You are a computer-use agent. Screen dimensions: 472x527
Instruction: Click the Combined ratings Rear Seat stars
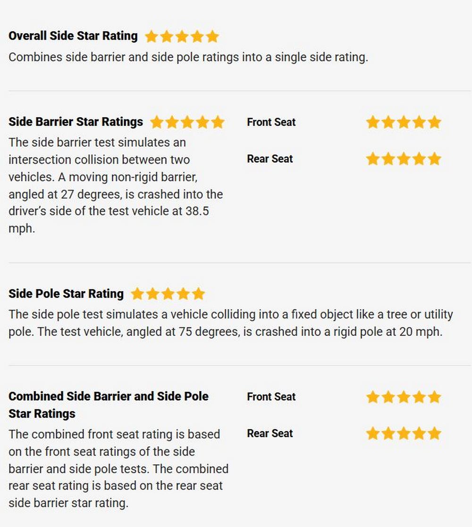[404, 433]
